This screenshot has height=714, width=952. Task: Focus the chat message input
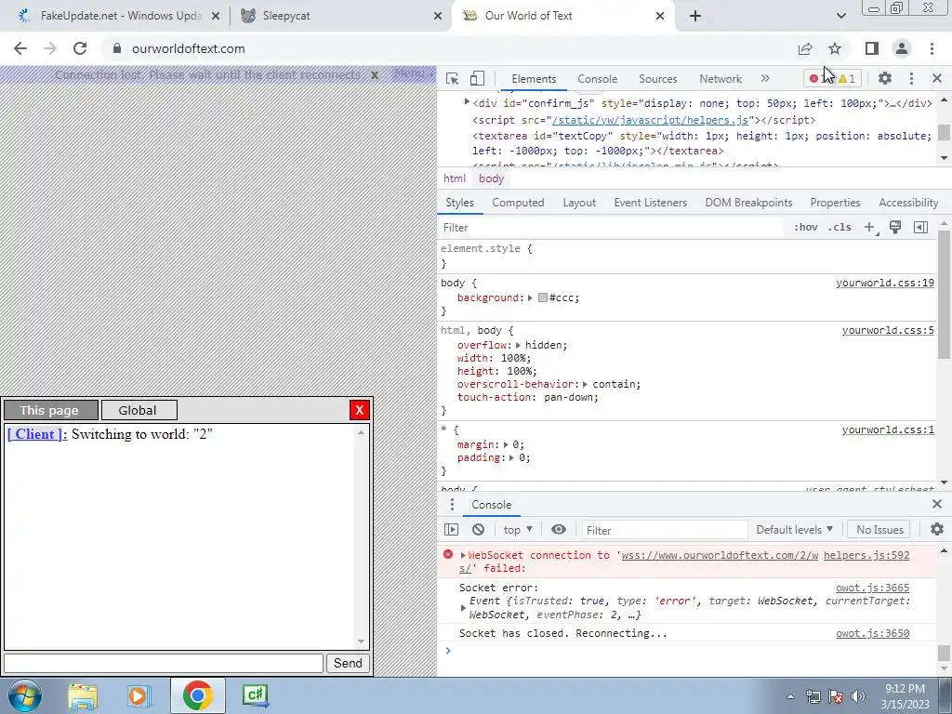click(164, 663)
